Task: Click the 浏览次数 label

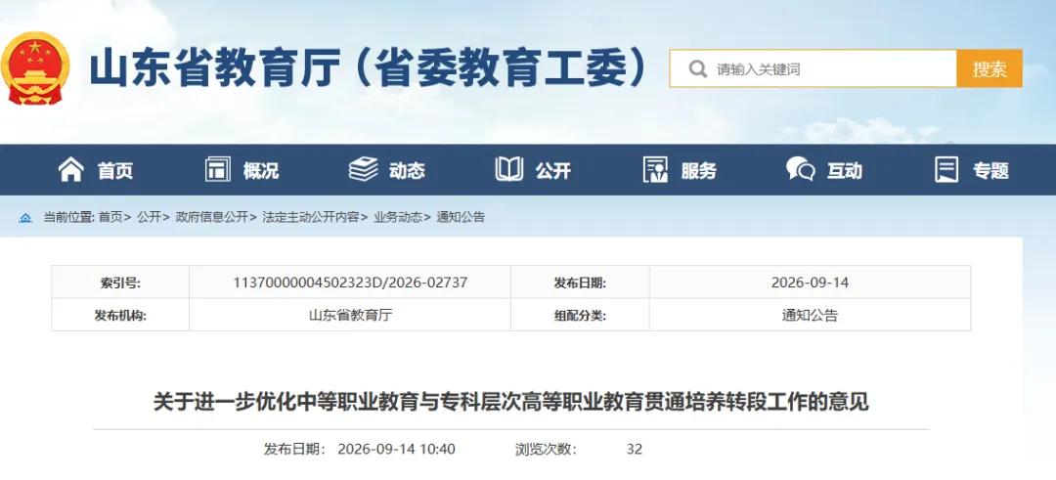Action: 547,449
